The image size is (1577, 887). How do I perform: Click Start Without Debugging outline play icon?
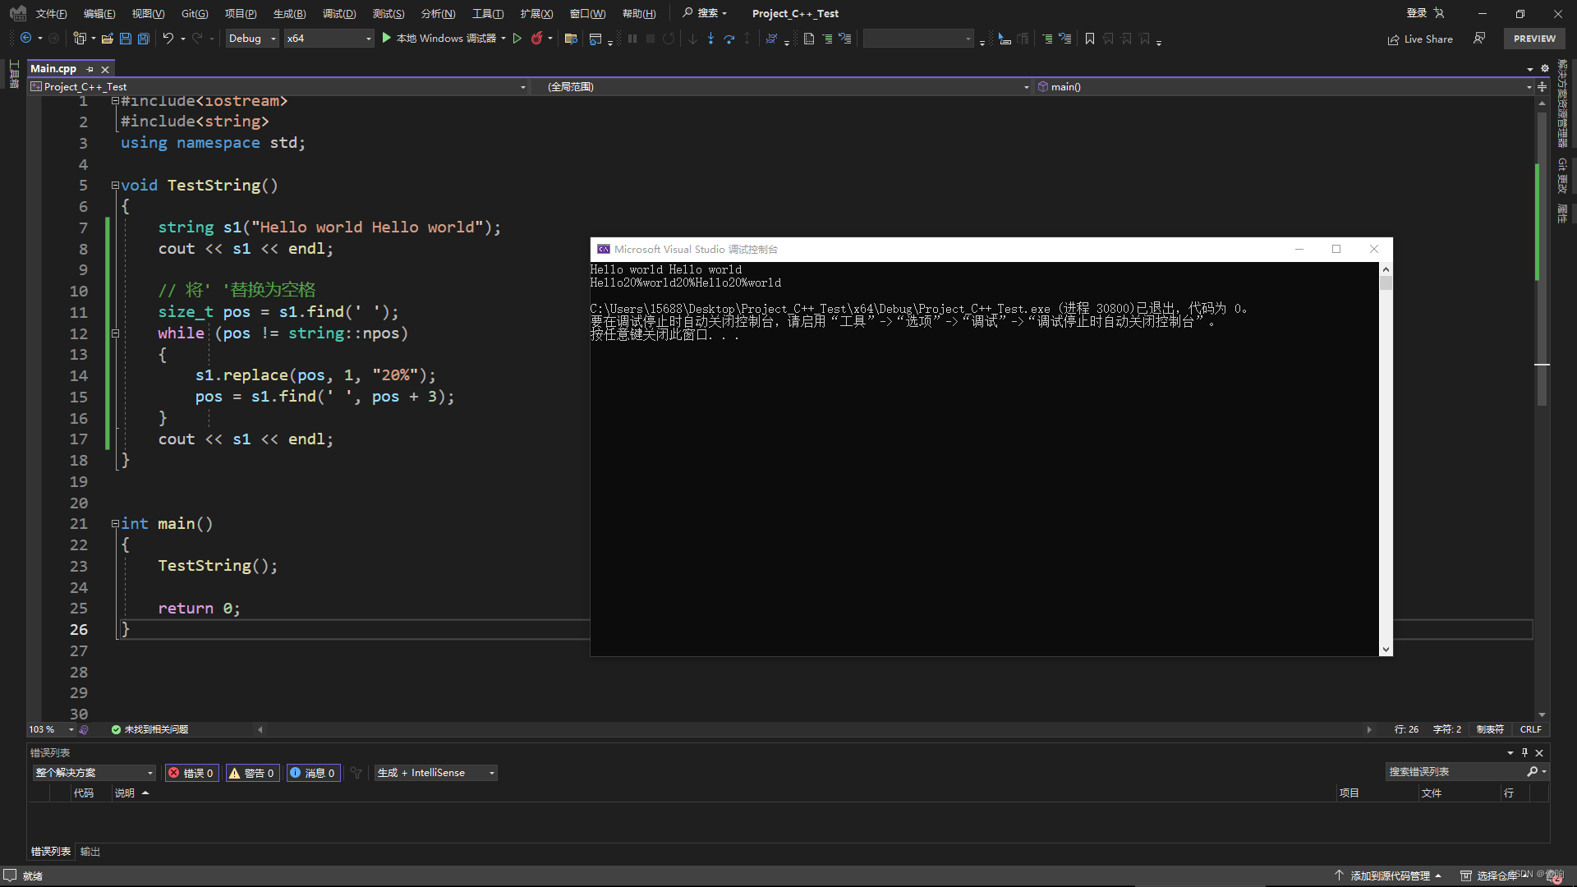(517, 39)
